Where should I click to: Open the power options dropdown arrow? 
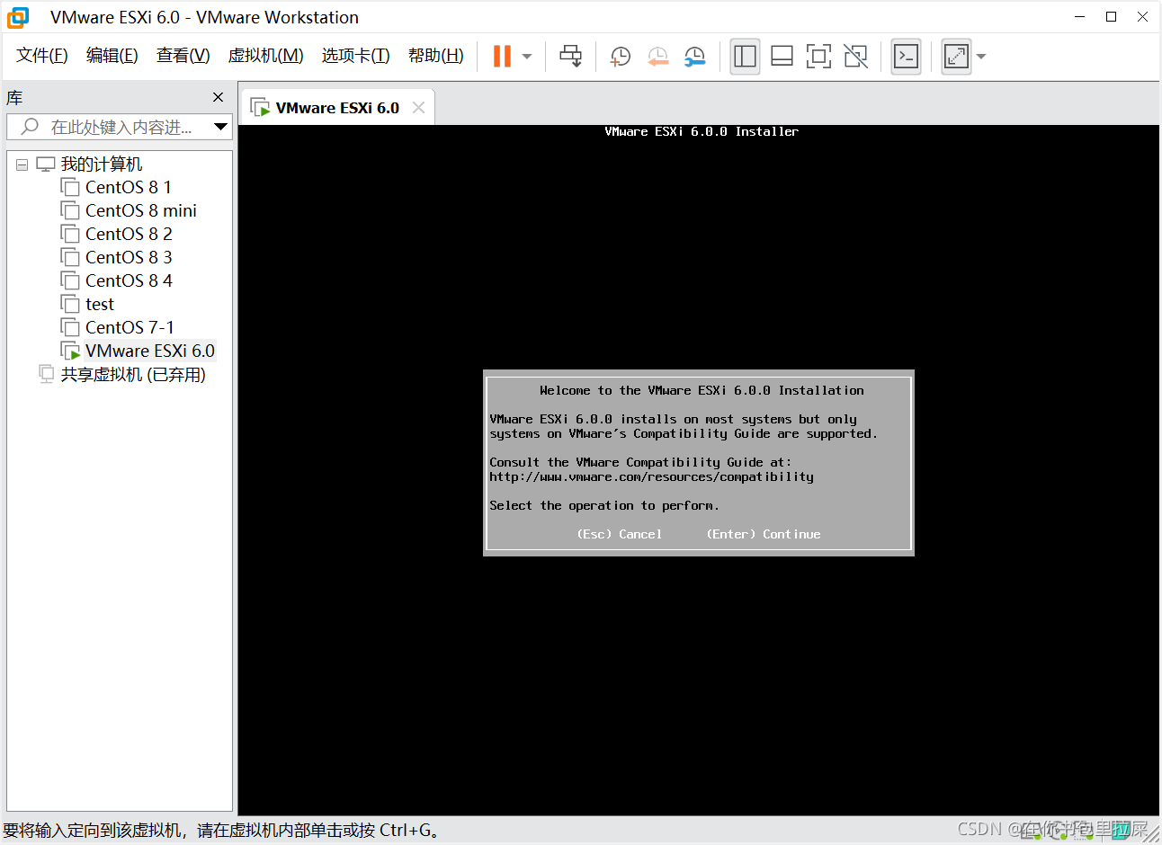click(527, 57)
